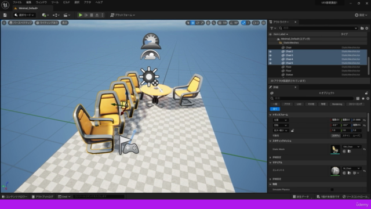Viewport: 371px width, 209px height.
Task: Open the Outliner filter funnel menu
Action: [x=273, y=28]
